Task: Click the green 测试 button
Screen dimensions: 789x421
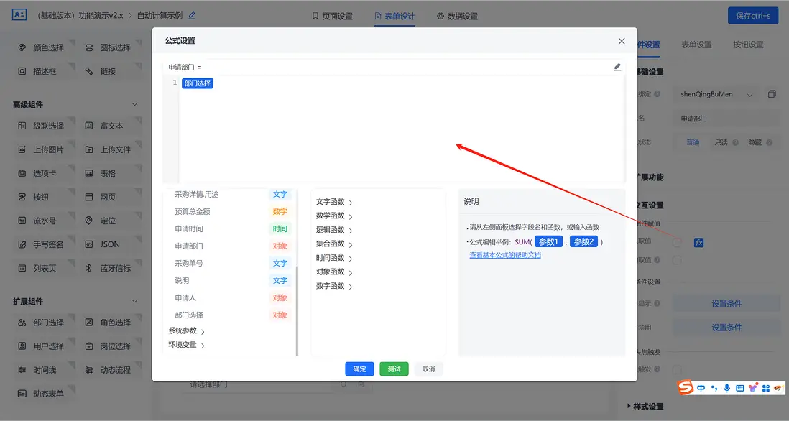Action: pos(394,369)
